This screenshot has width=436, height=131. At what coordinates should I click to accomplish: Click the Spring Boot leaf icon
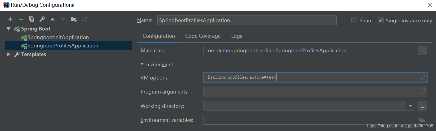pos(17,29)
